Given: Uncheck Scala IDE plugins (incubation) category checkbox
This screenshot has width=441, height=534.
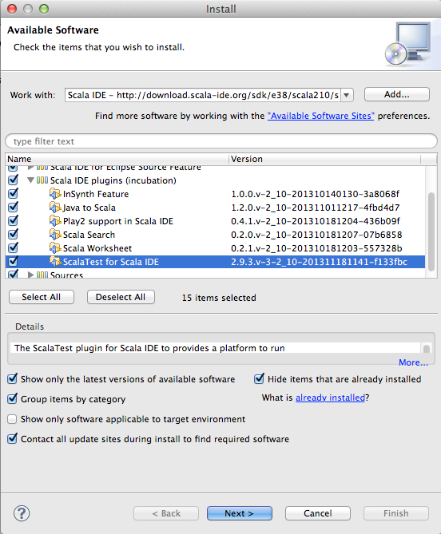Looking at the screenshot, I should [x=13, y=180].
